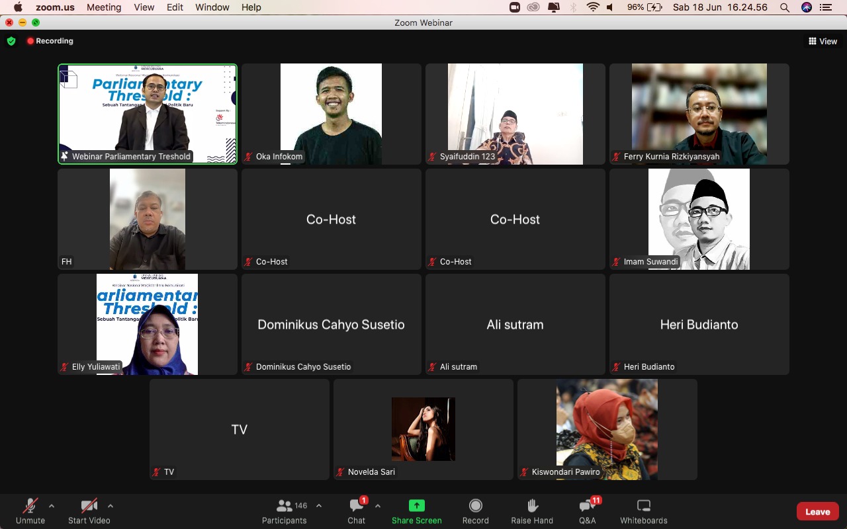Expand audio options arrow beside Unmute

52,506
